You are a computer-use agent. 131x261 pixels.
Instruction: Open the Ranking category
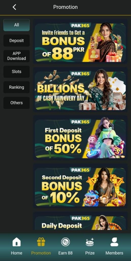tap(17, 87)
